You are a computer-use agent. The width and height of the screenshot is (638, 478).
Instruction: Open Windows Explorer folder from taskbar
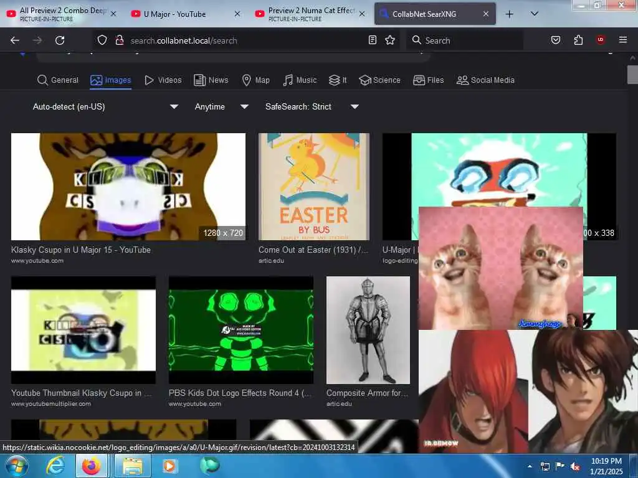[133, 466]
